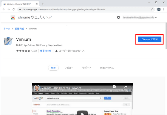The width and height of the screenshot is (167, 115).
Task: Click the Chrome forward arrow
Action: tap(9, 9)
